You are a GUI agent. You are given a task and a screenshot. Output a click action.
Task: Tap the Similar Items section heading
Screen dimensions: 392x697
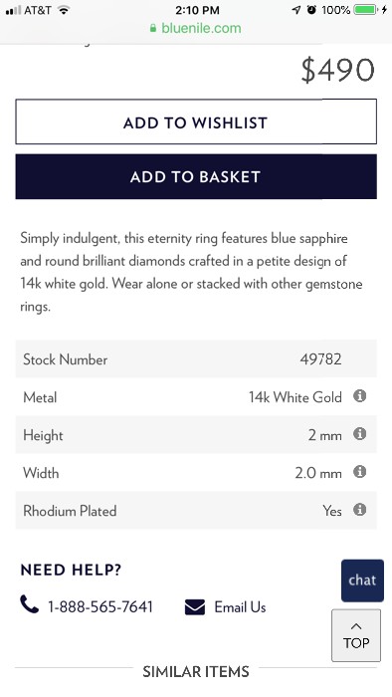point(196,671)
